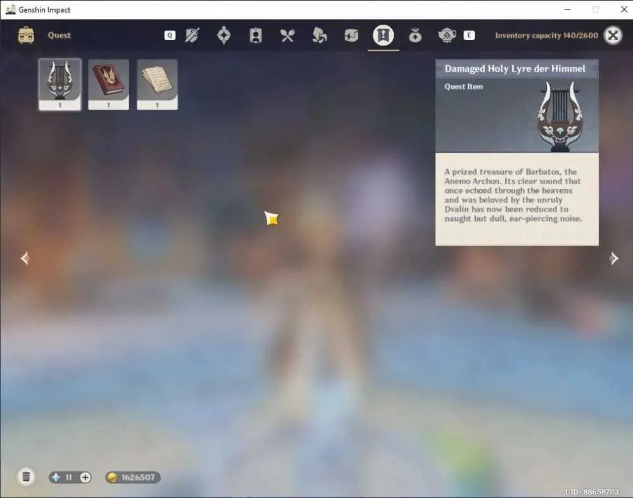Go to next inventory category with right arrow
Viewport: 633px width, 498px height.
pyautogui.click(x=614, y=258)
